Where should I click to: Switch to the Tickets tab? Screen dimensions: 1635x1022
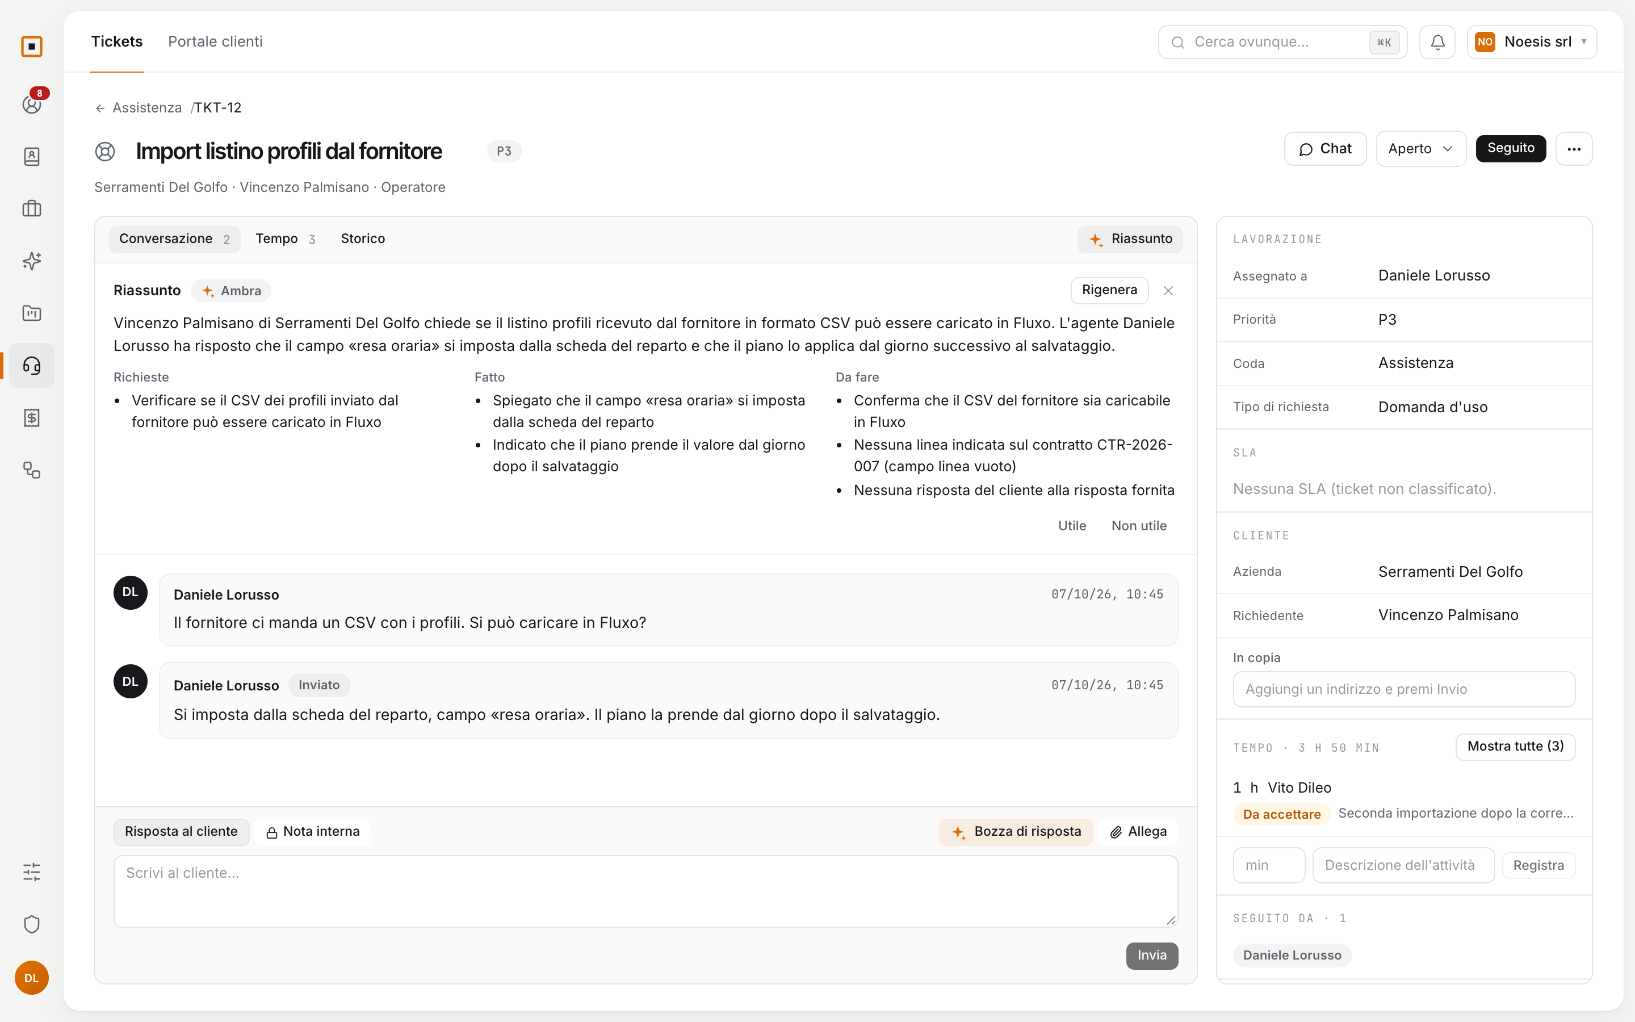click(x=117, y=42)
